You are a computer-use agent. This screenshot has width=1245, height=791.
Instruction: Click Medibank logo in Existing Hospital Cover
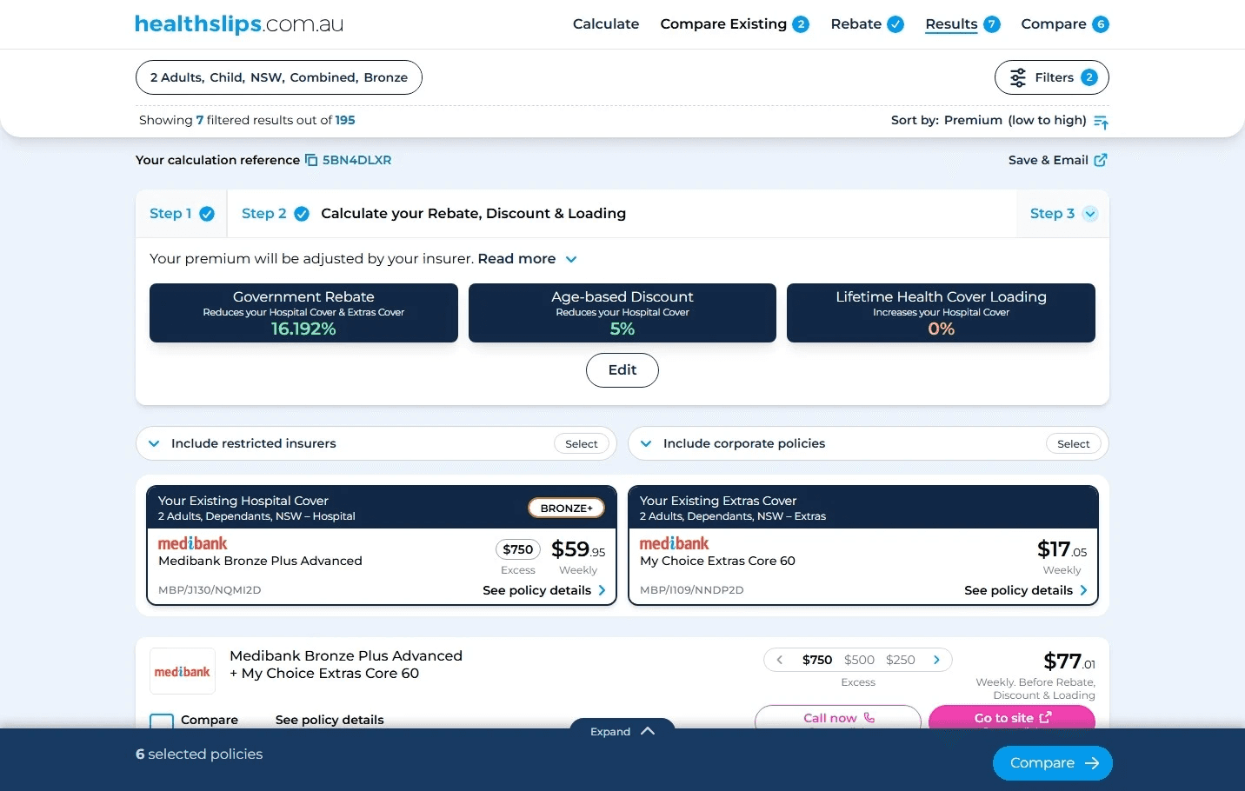tap(192, 543)
